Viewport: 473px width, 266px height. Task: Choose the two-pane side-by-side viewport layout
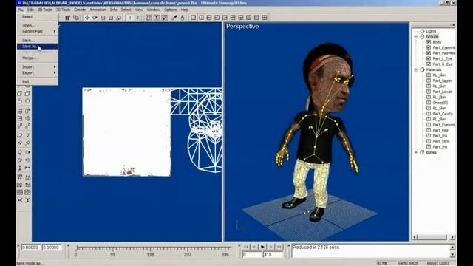[x=201, y=18]
